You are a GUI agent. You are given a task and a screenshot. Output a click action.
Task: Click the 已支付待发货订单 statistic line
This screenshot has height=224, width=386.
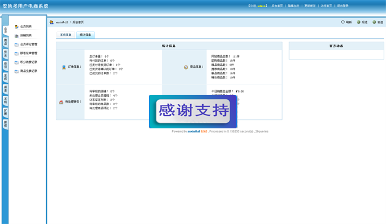click(105, 65)
